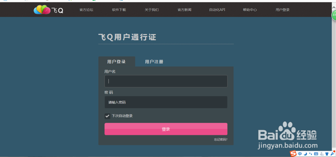The width and height of the screenshot is (336, 157).
Task: Open 官方新闻 navigation item
Action: pyautogui.click(x=184, y=10)
